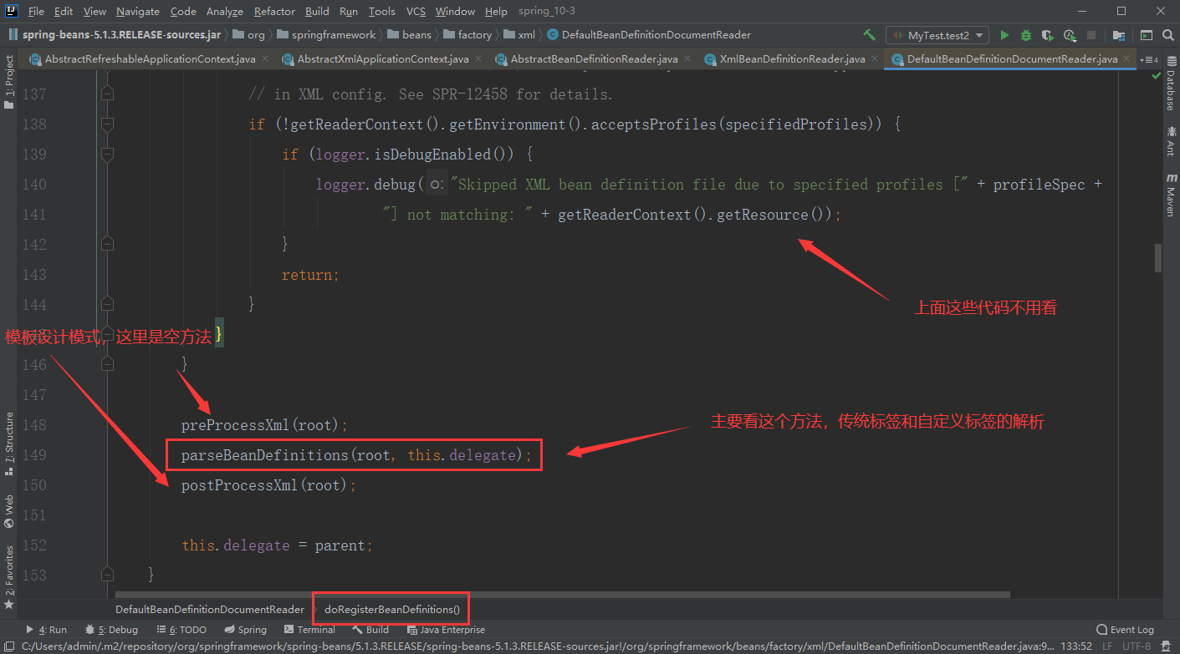Viewport: 1180px width, 654px height.
Task: Switch to AbstractRefreshableApplicationContext.java tab
Action: (150, 59)
